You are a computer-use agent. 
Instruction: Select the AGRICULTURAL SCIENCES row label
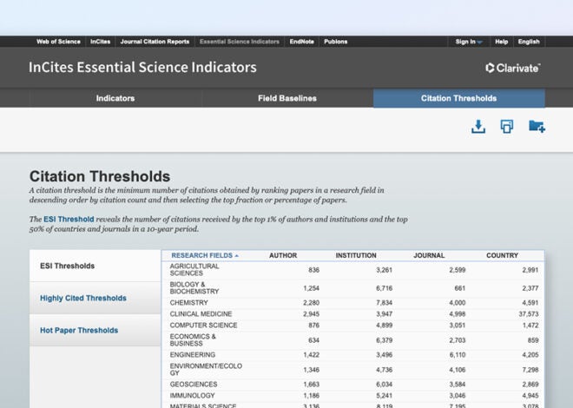tap(194, 270)
